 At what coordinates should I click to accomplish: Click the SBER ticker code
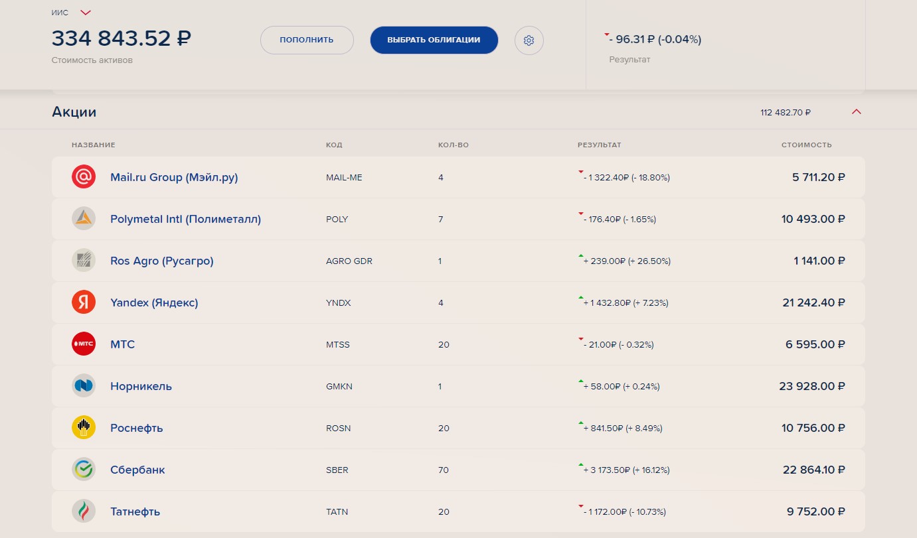[x=337, y=470]
